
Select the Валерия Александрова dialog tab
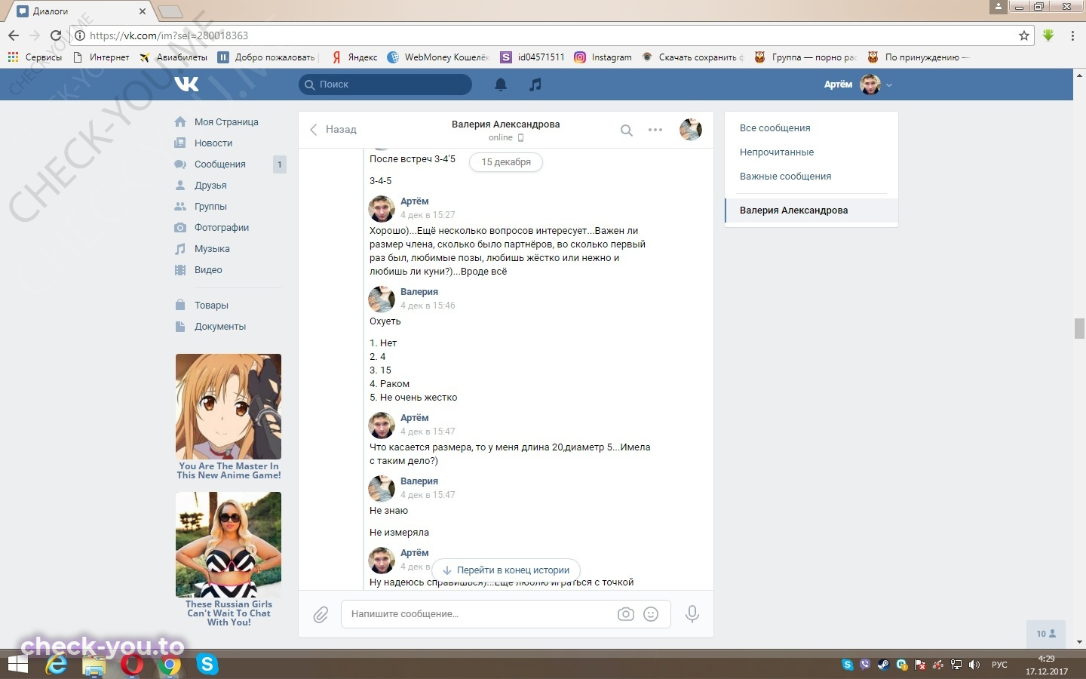coord(811,210)
